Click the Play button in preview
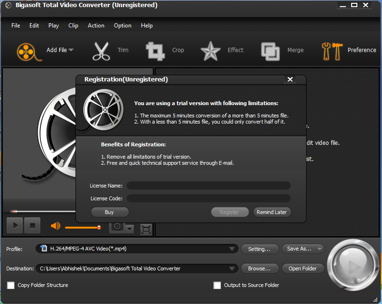Screen dimensions: 382x304 (x=15, y=225)
